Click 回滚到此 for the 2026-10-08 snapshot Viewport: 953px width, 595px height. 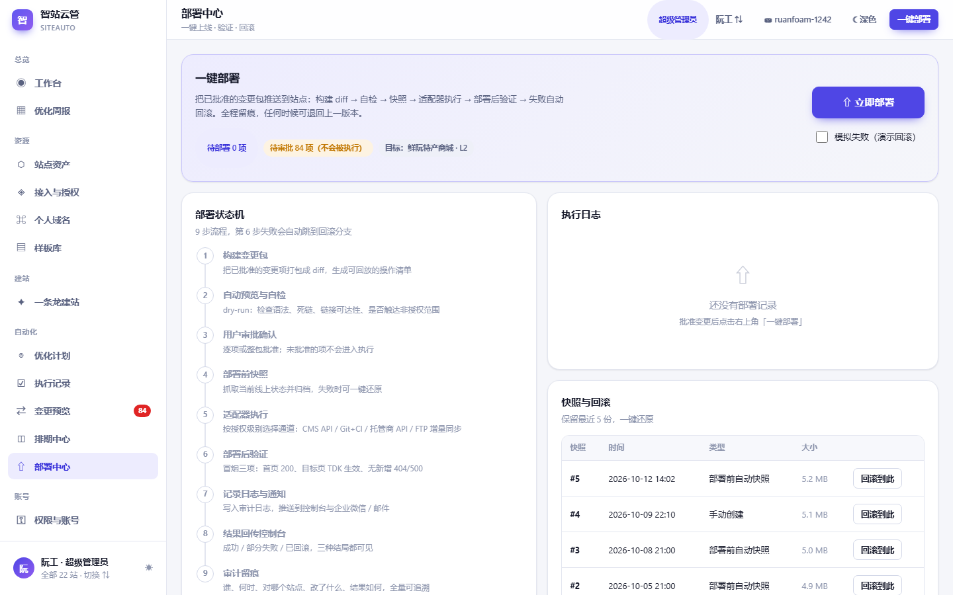[878, 550]
